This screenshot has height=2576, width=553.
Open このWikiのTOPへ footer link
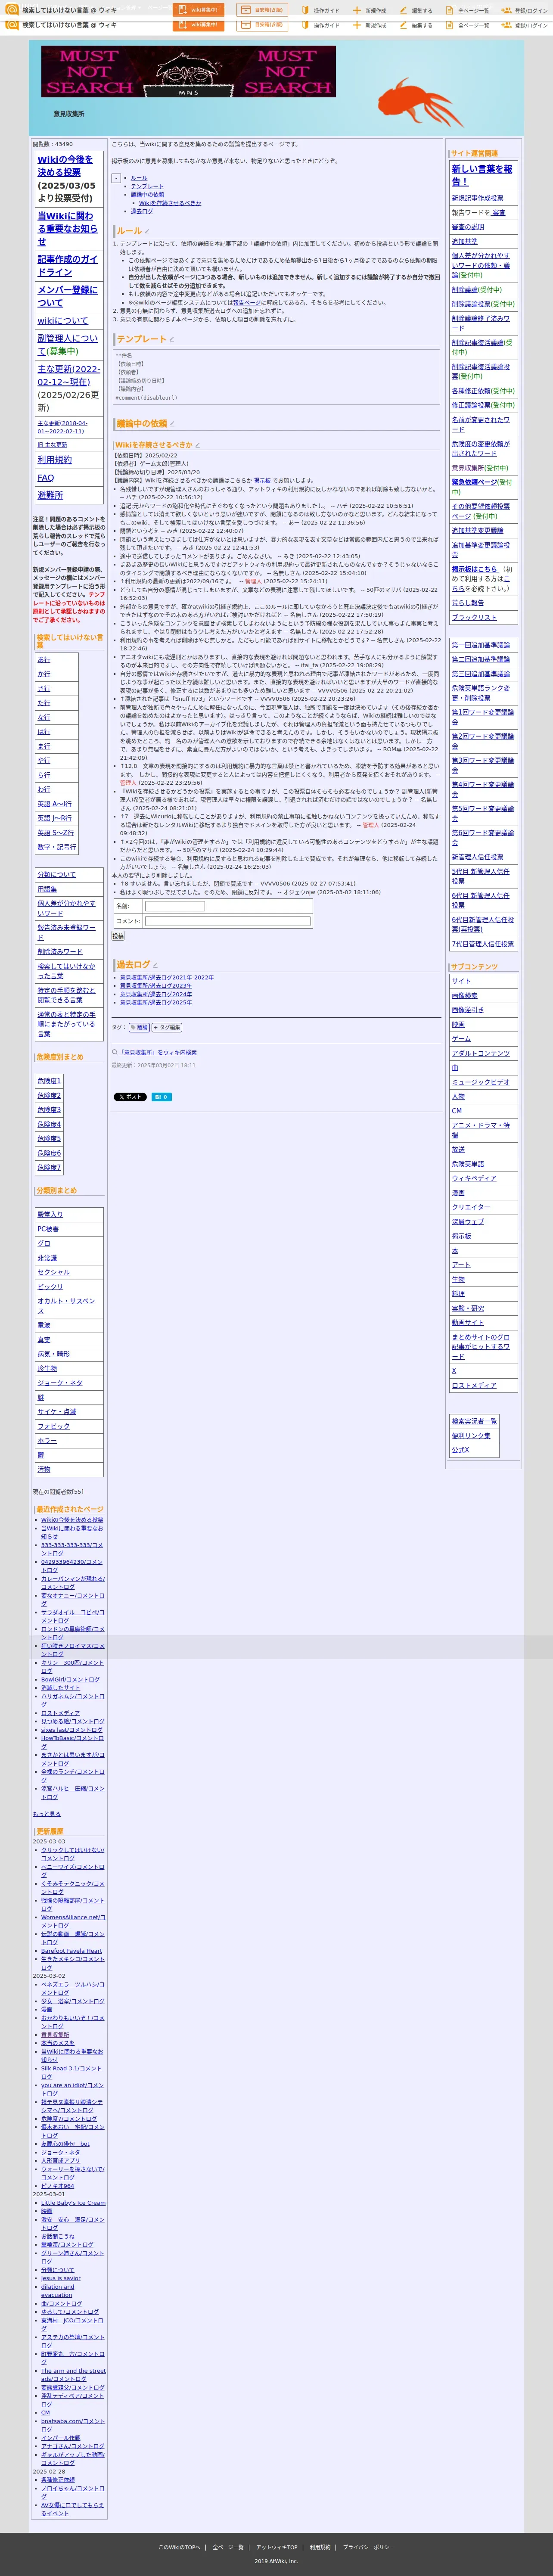pyautogui.click(x=180, y=2547)
